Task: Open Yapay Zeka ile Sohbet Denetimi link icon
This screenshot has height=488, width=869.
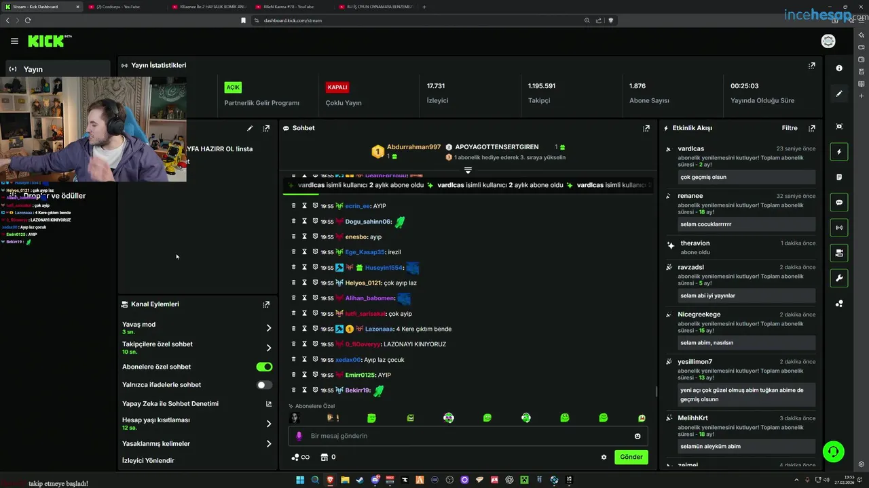Action: tap(269, 404)
